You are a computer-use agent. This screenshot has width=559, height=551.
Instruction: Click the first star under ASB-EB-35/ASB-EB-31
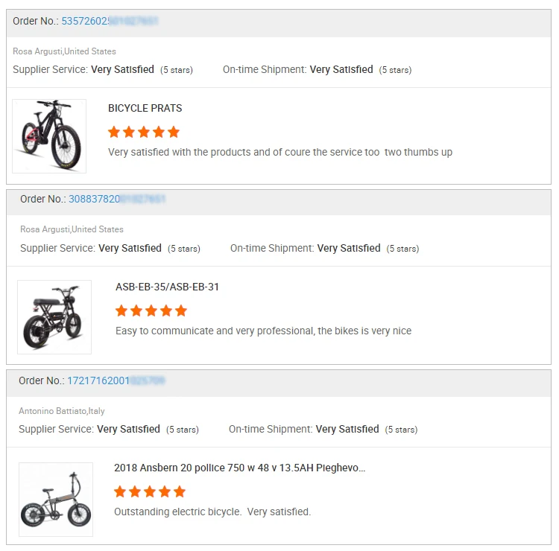pyautogui.click(x=121, y=310)
